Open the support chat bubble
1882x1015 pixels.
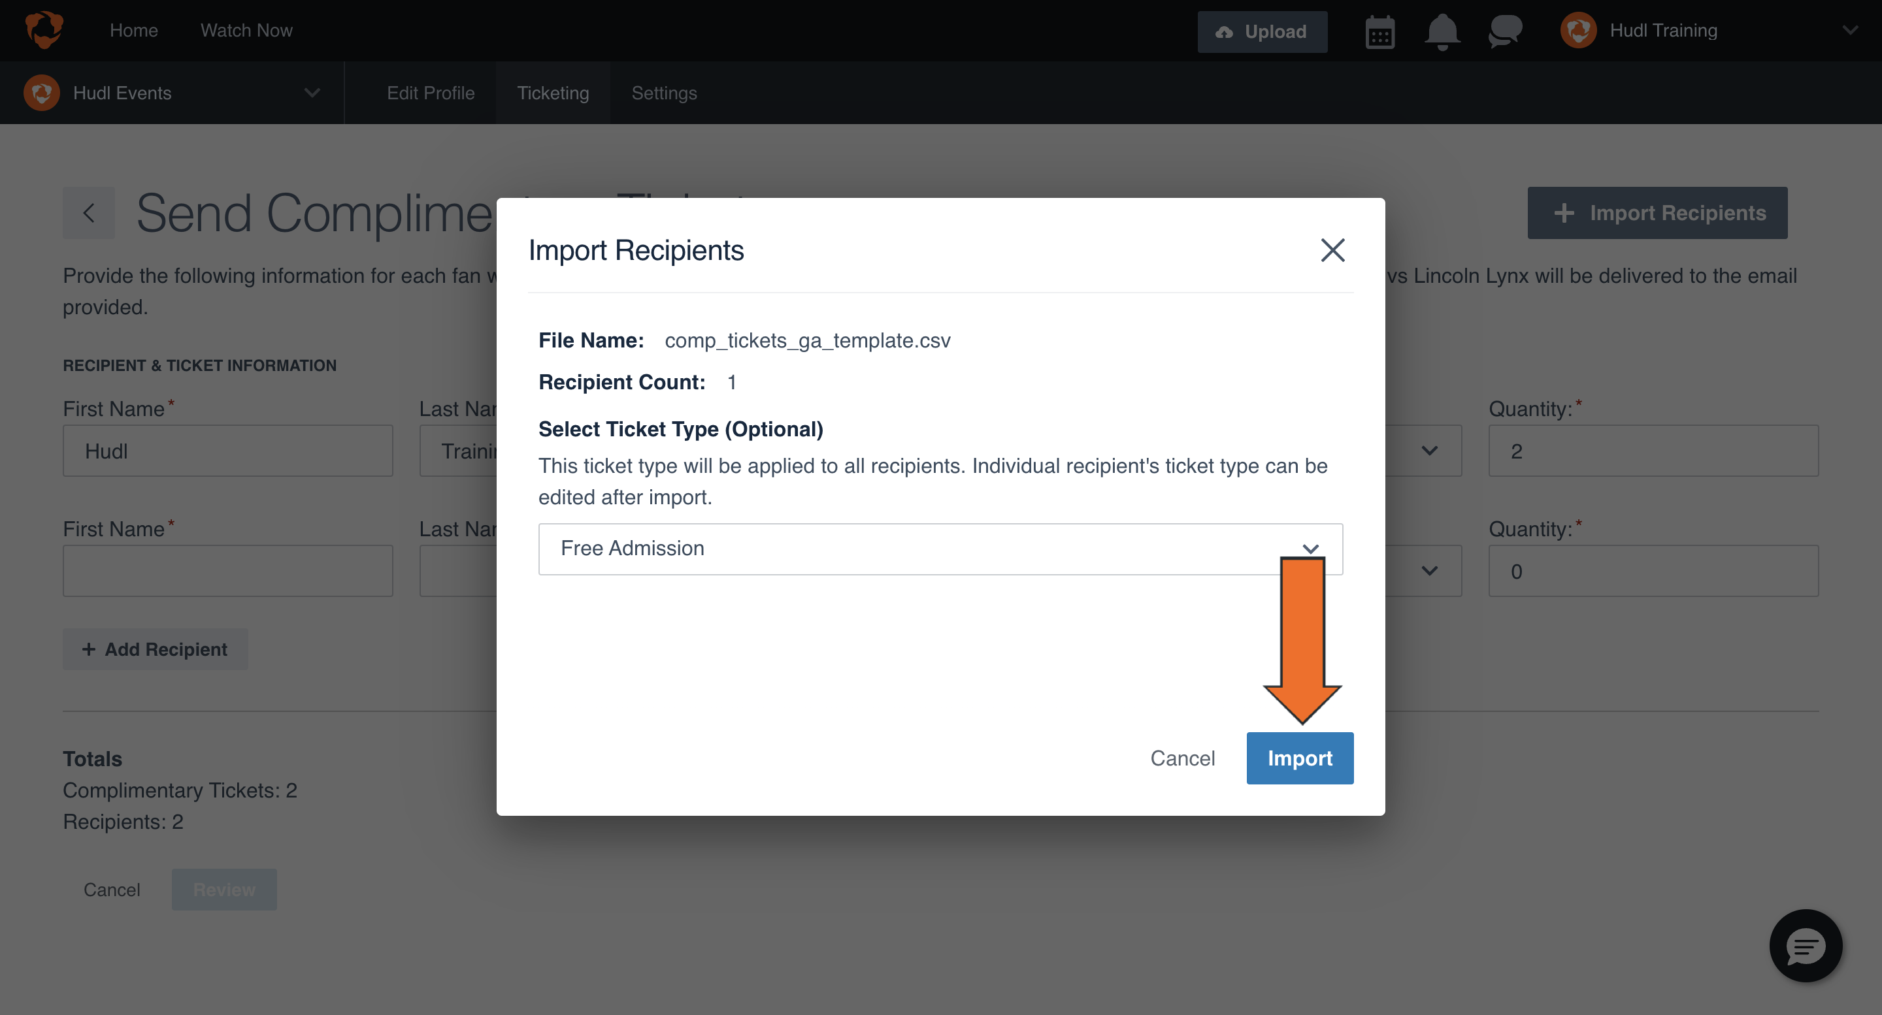1806,946
